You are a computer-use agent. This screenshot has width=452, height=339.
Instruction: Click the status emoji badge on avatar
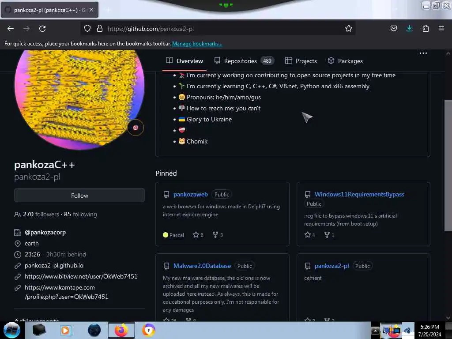pyautogui.click(x=136, y=128)
